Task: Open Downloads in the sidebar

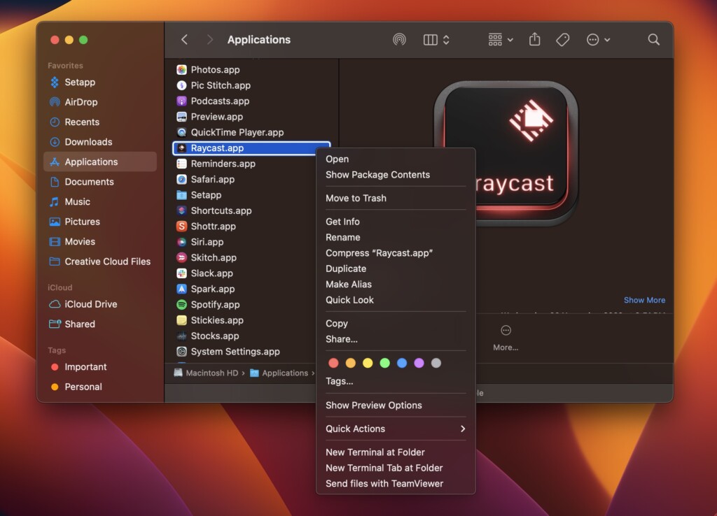Action: pyautogui.click(x=88, y=142)
